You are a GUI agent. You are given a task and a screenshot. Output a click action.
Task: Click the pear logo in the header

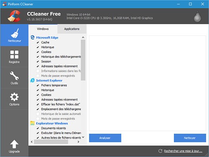[197, 17]
